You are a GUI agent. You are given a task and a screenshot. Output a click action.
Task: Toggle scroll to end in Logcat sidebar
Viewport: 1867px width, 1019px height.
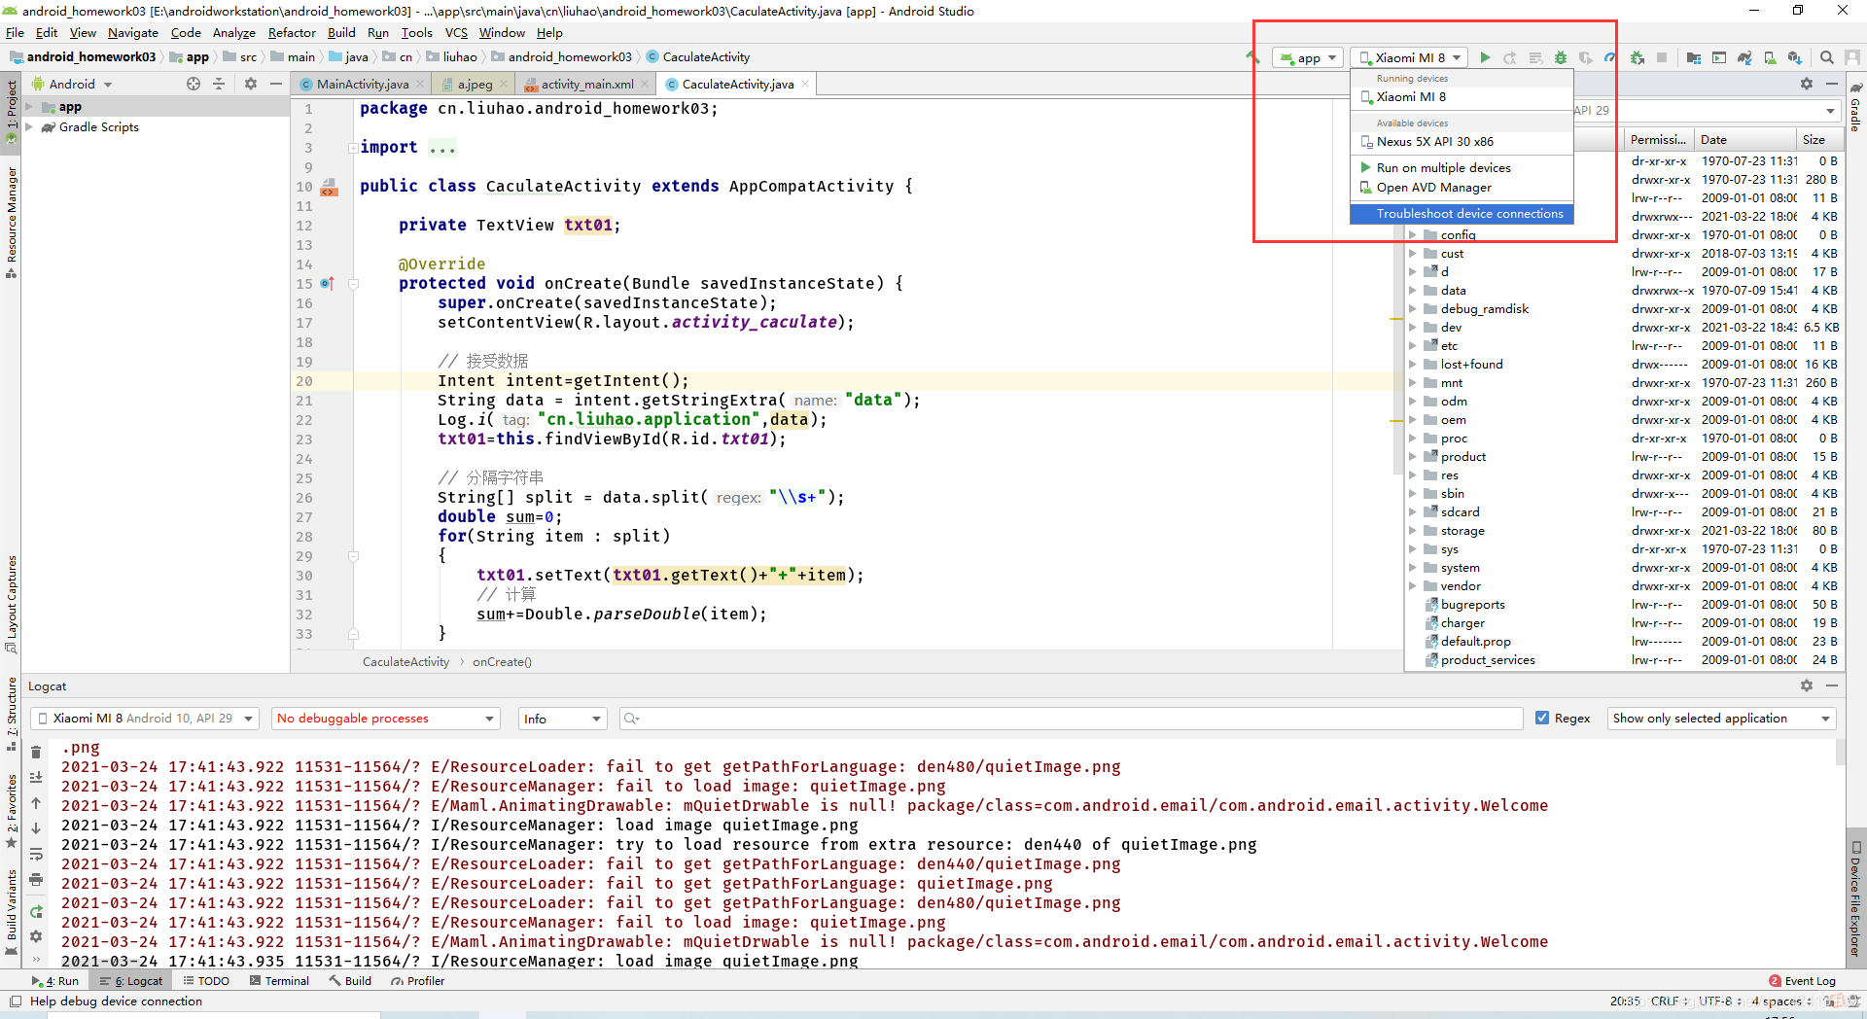(x=36, y=777)
